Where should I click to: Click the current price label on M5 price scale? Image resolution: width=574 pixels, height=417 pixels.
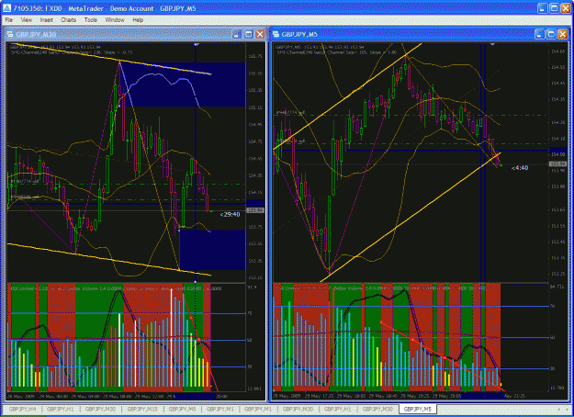tap(557, 164)
